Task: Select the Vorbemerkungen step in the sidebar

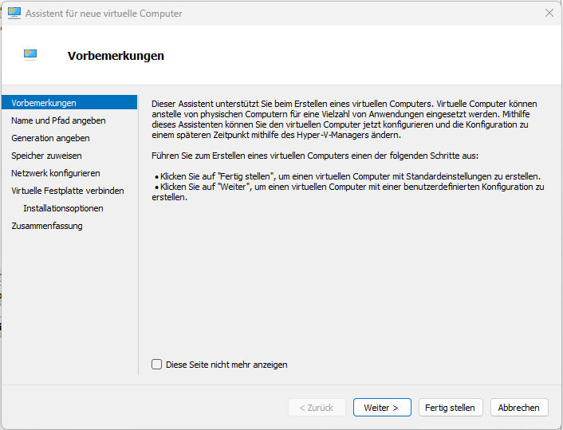Action: pyautogui.click(x=44, y=103)
